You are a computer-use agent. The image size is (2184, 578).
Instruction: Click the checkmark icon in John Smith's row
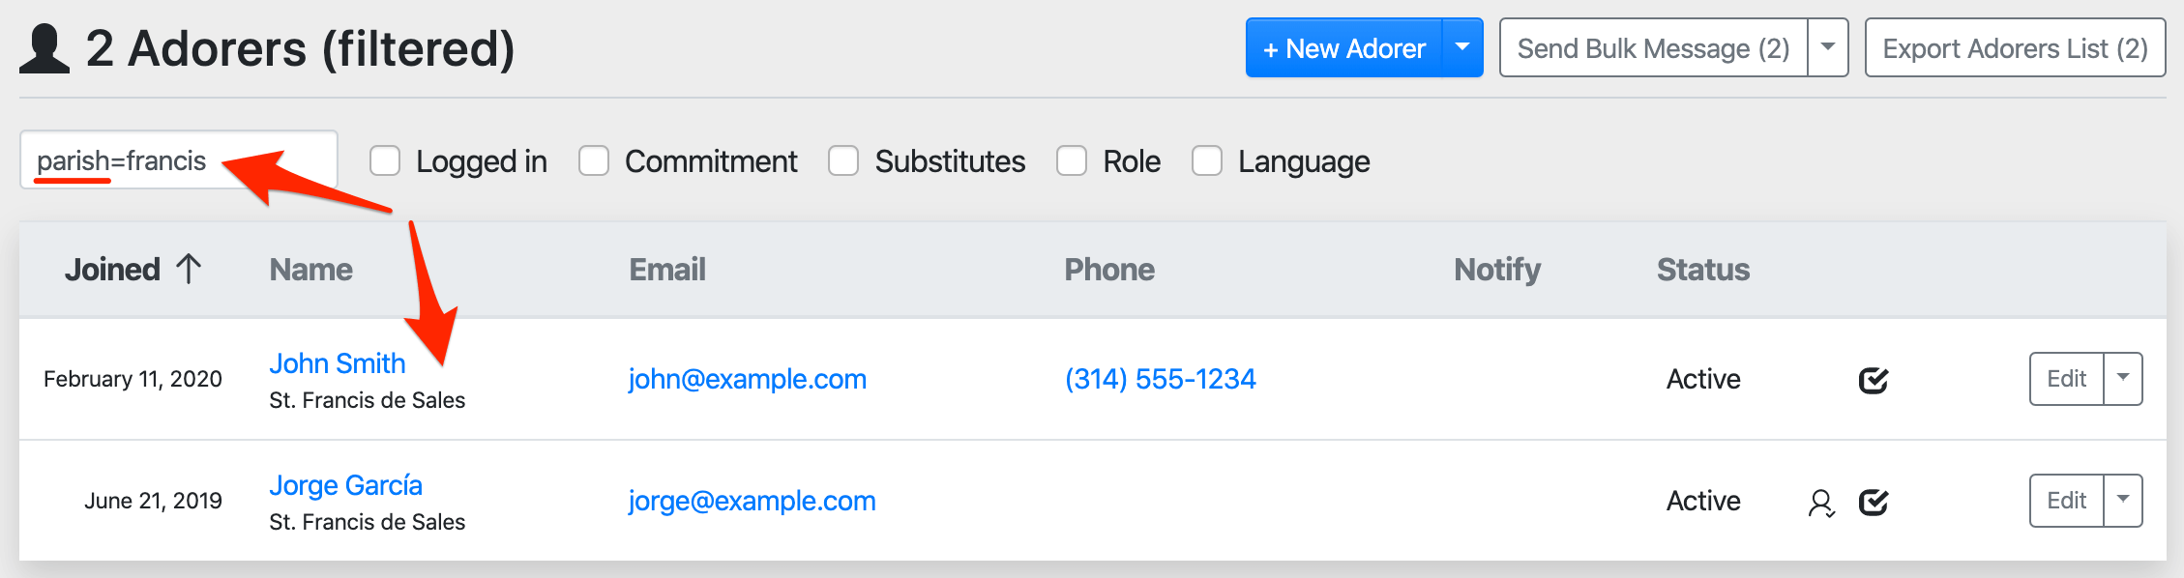click(x=1874, y=380)
